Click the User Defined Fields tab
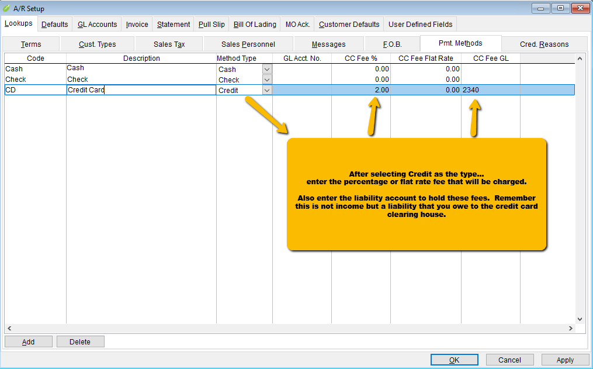 [420, 25]
